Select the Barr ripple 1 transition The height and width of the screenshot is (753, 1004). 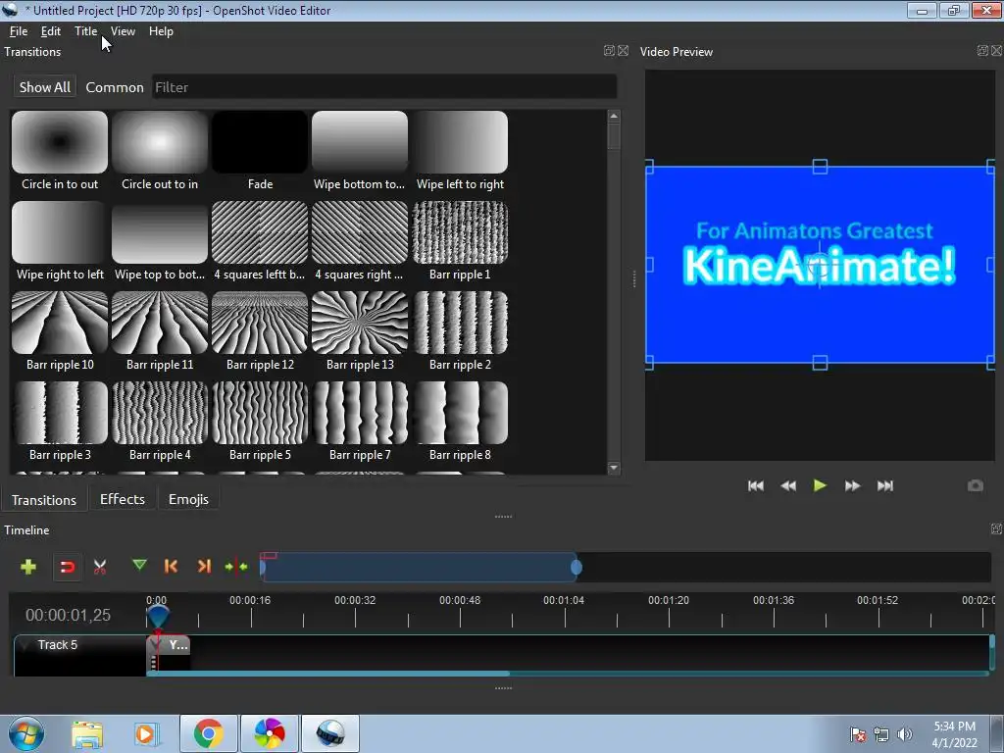[460, 241]
